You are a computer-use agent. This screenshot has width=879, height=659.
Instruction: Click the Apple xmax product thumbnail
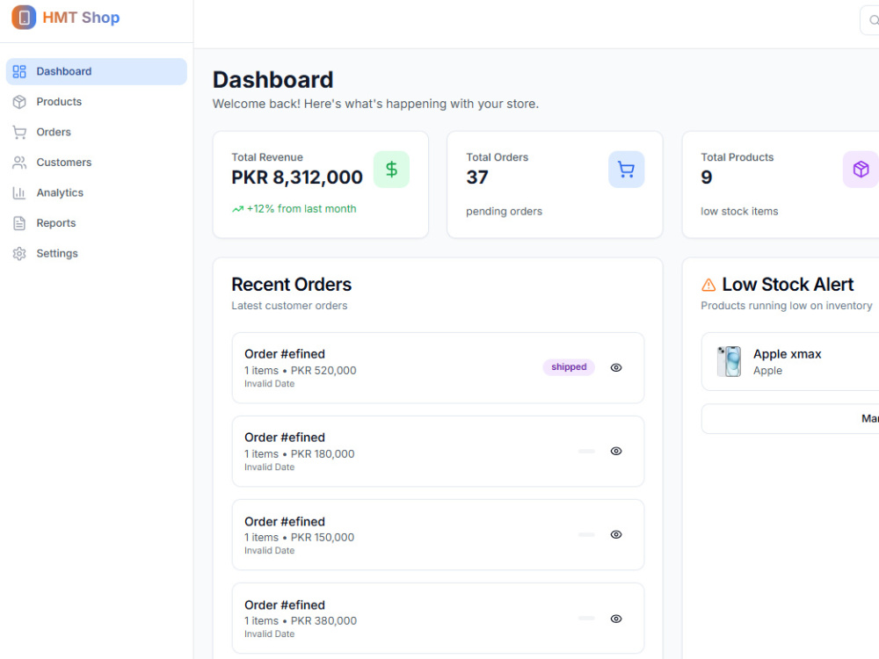click(730, 361)
